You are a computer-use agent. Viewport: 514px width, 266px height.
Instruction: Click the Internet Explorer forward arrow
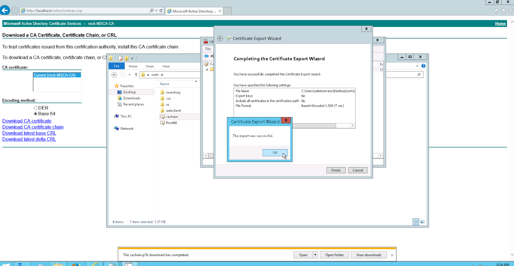coord(15,11)
